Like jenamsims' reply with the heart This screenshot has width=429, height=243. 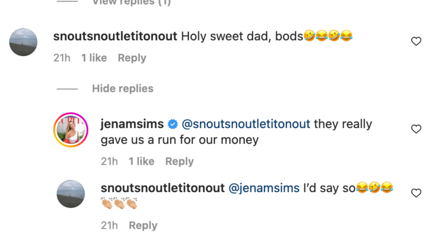click(416, 129)
